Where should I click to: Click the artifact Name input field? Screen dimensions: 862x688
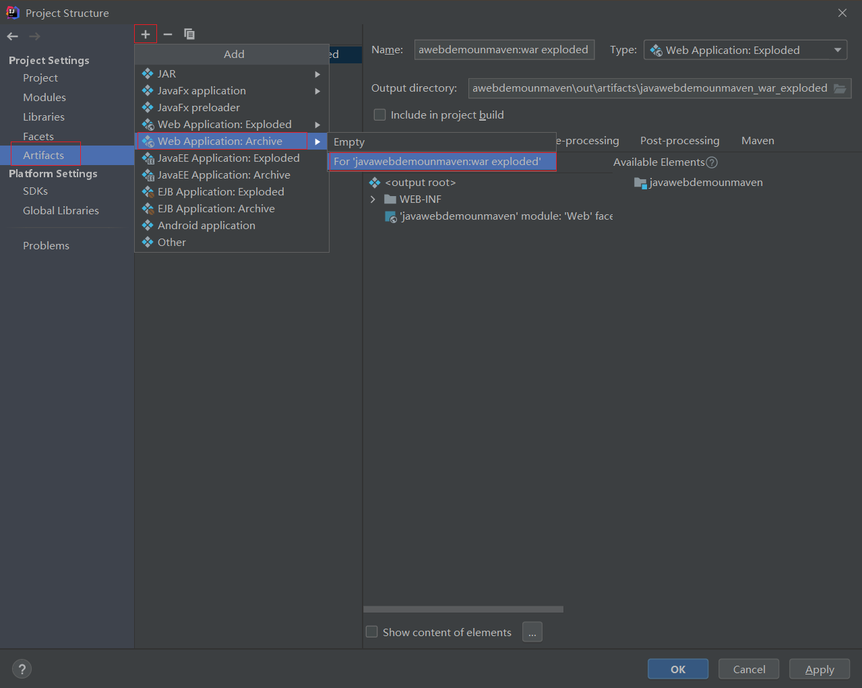tap(503, 50)
